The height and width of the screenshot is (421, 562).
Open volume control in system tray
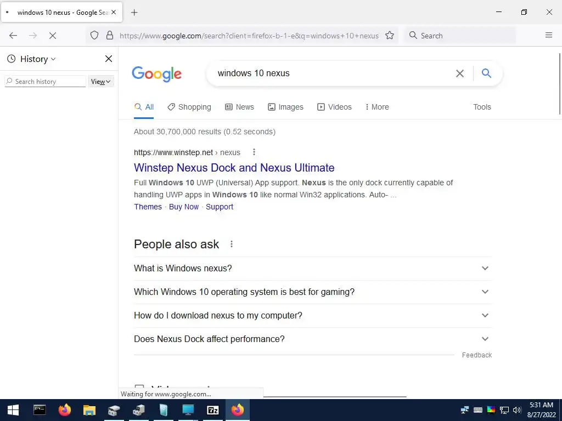[x=517, y=410]
